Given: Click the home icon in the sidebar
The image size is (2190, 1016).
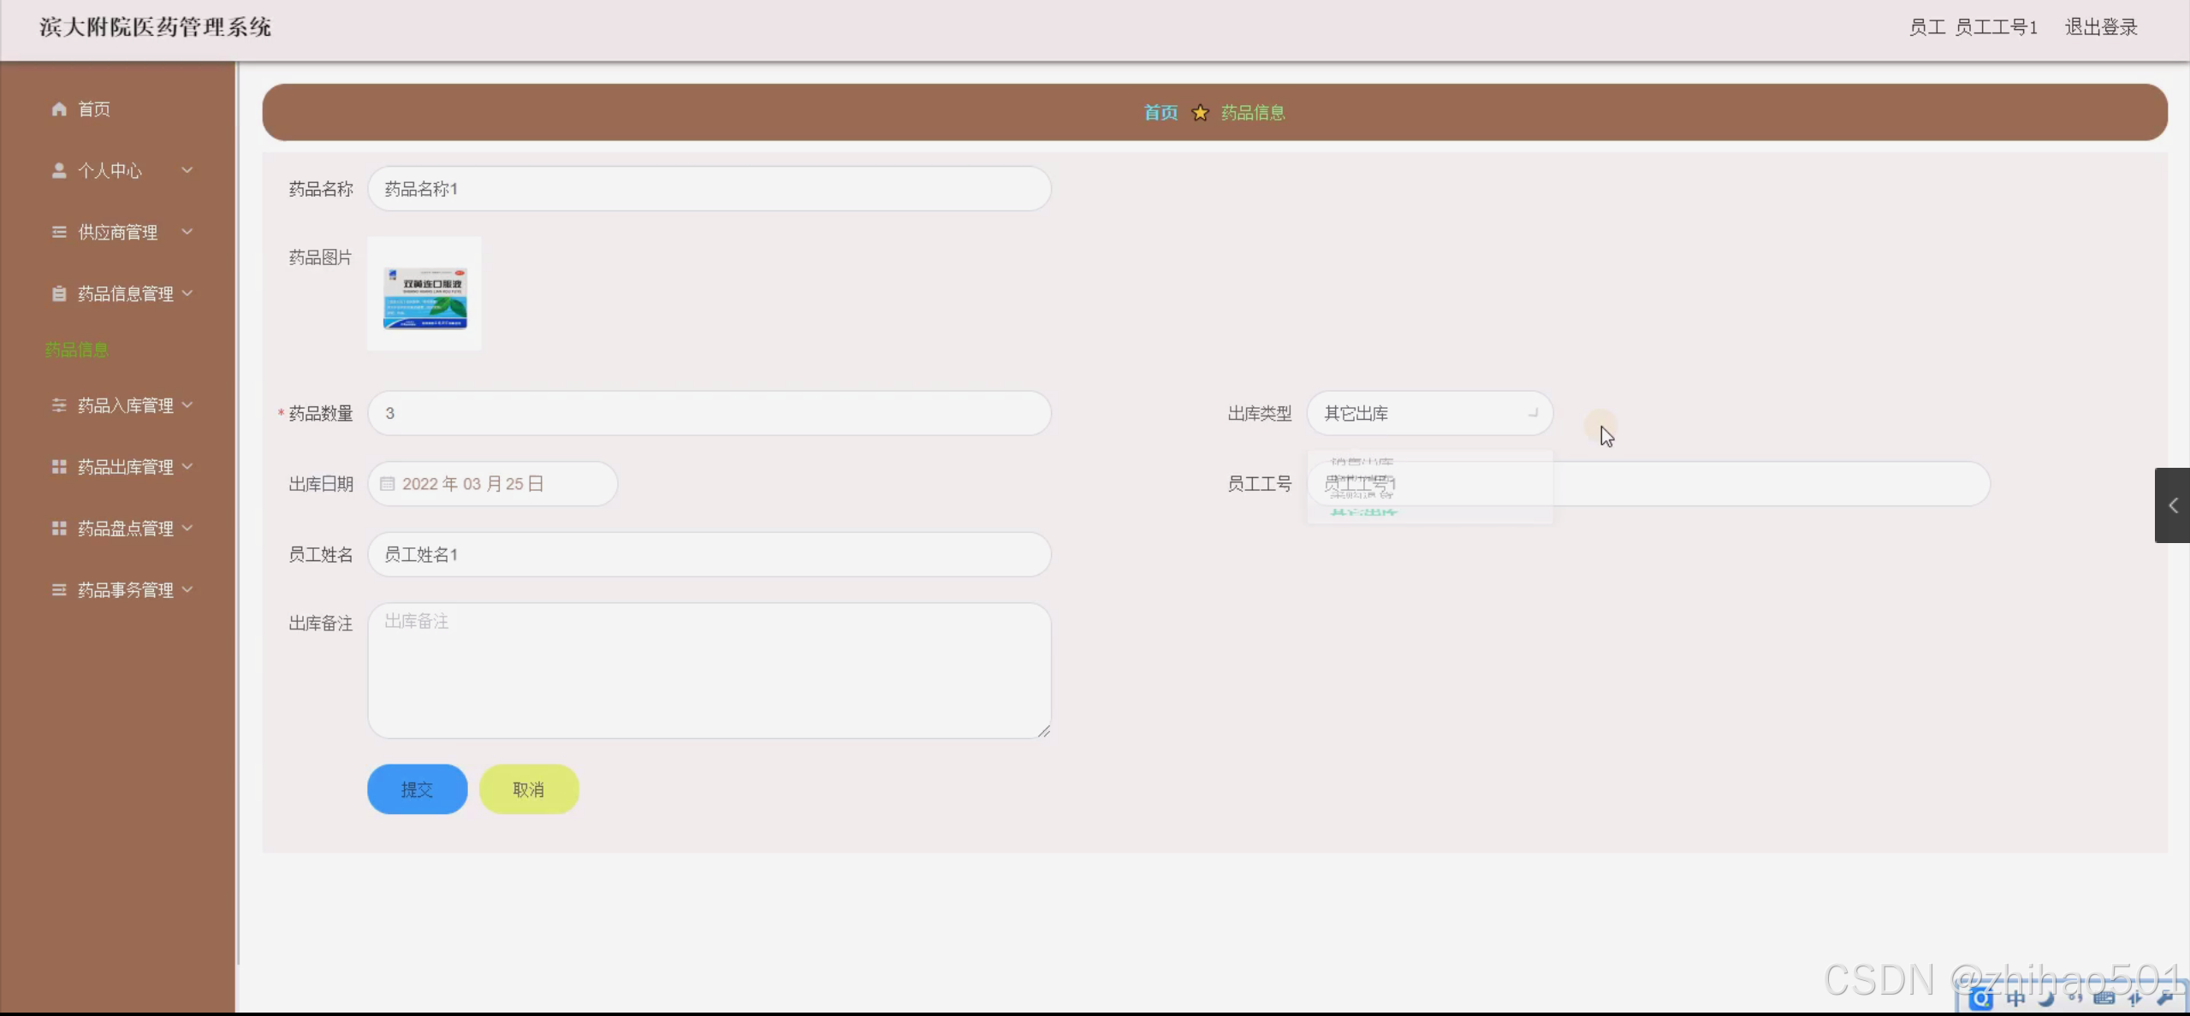Looking at the screenshot, I should 59,109.
